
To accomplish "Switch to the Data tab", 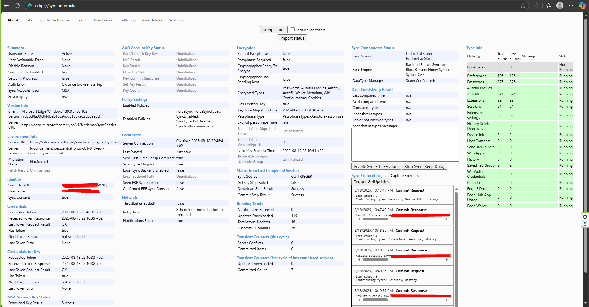I will coord(29,20).
